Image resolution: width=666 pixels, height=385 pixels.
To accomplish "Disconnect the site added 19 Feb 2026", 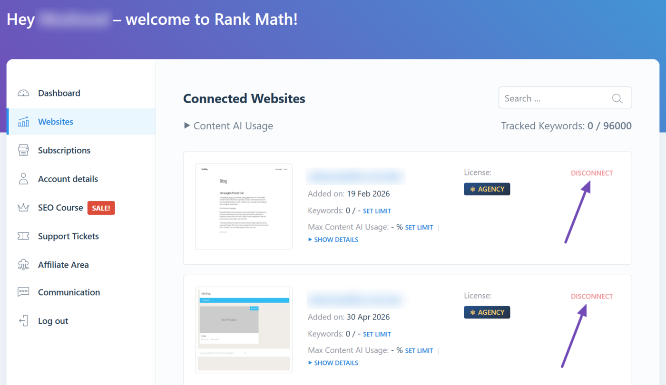I will point(592,173).
